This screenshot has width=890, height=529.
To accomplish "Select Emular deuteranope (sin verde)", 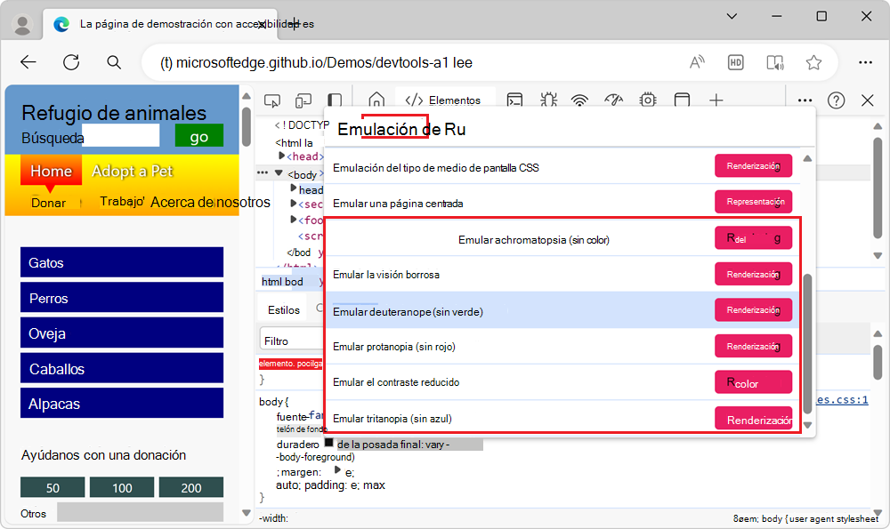I will 562,310.
